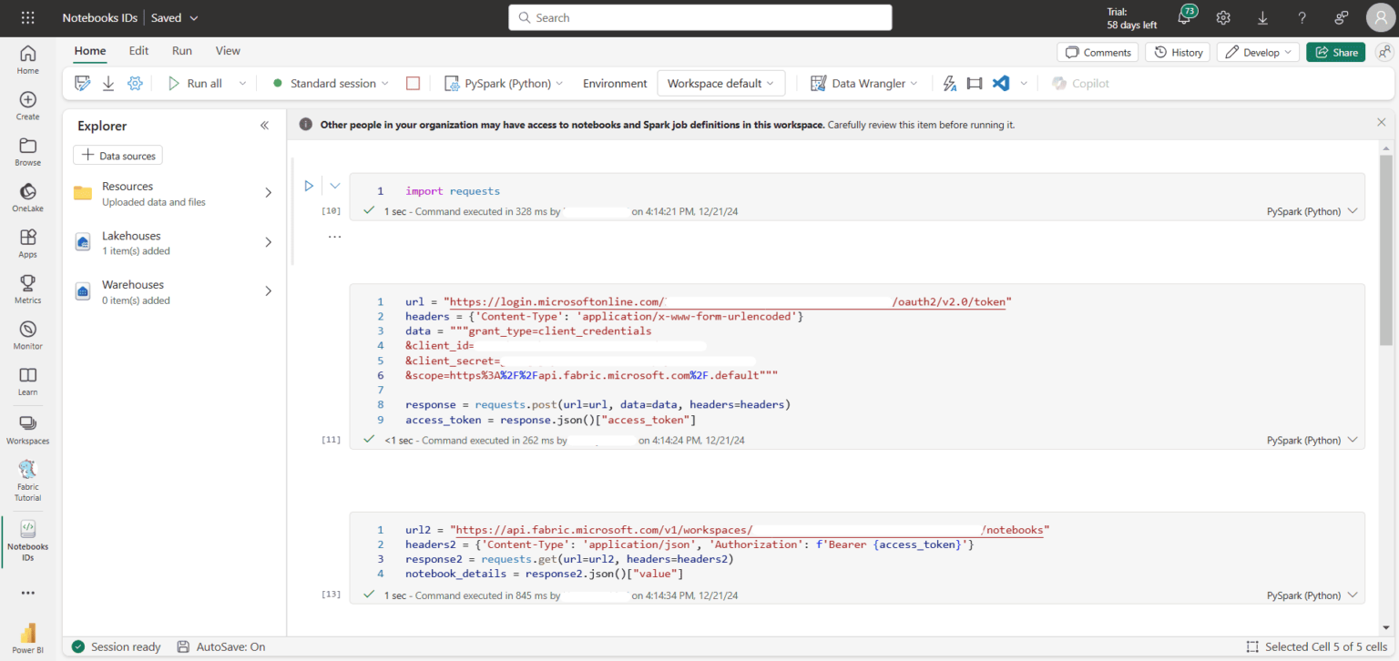The height and width of the screenshot is (661, 1399).
Task: Click the Run all button
Action: pos(195,83)
